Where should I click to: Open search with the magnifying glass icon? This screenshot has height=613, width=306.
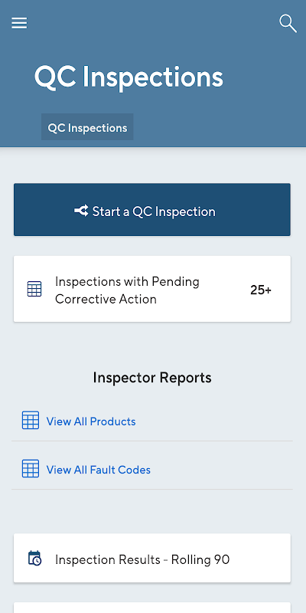click(x=288, y=24)
